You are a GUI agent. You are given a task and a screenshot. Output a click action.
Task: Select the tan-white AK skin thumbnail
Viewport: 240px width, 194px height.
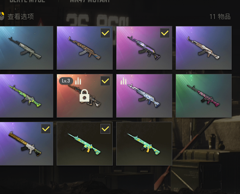(204, 48)
